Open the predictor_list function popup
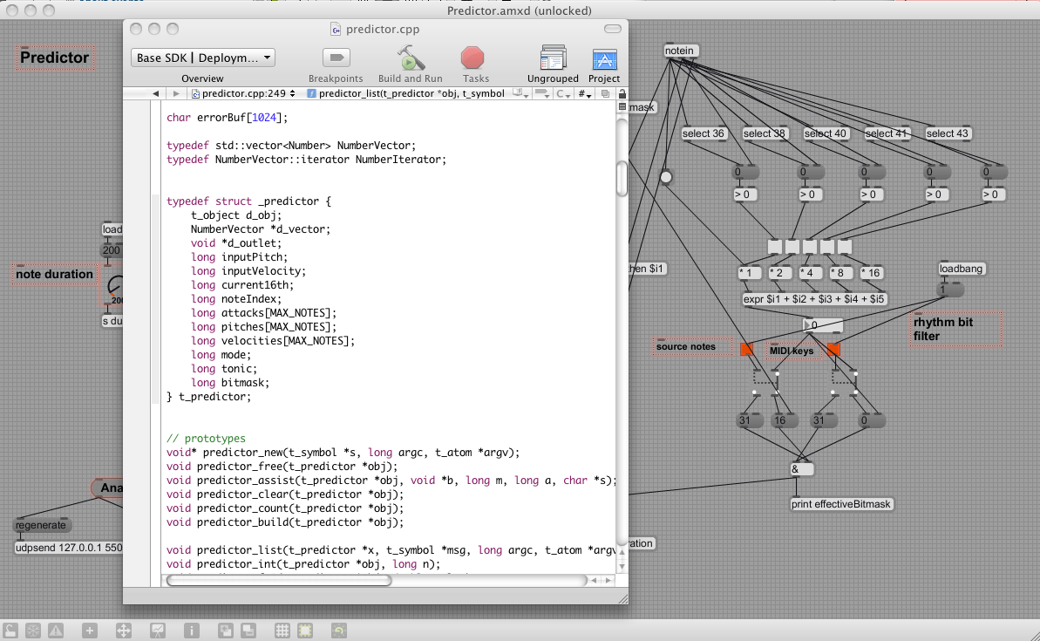 pos(406,93)
